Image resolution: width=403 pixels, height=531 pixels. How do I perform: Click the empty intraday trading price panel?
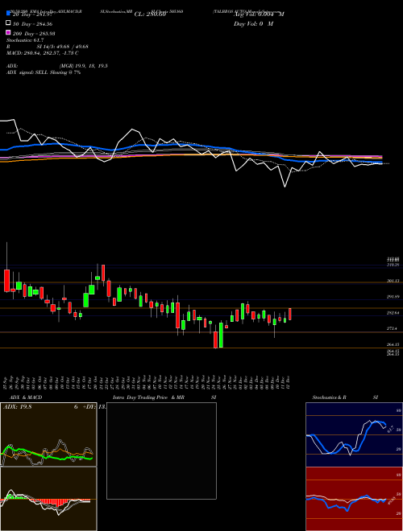161,451
